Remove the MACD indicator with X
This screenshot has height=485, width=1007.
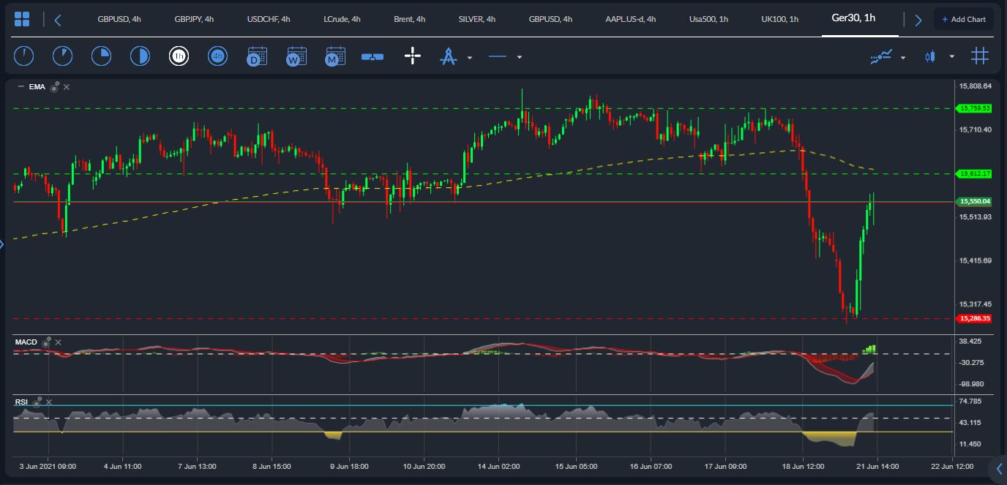point(59,342)
